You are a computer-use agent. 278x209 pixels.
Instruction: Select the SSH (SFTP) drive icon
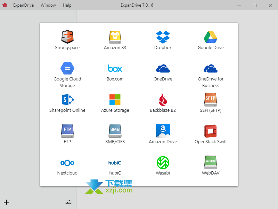point(211,100)
